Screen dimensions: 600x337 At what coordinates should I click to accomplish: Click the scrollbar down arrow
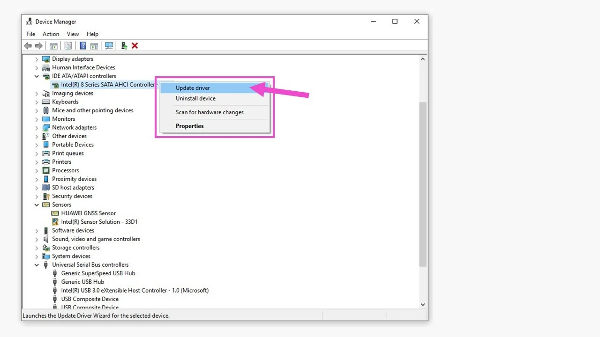click(422, 305)
